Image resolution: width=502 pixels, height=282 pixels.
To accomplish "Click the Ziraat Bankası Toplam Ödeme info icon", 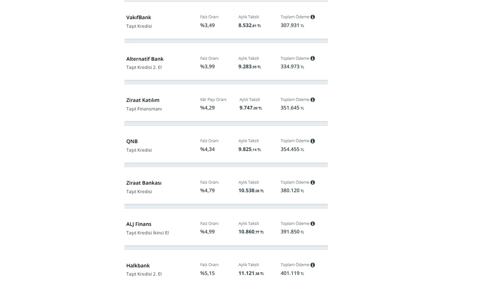I will point(313,182).
